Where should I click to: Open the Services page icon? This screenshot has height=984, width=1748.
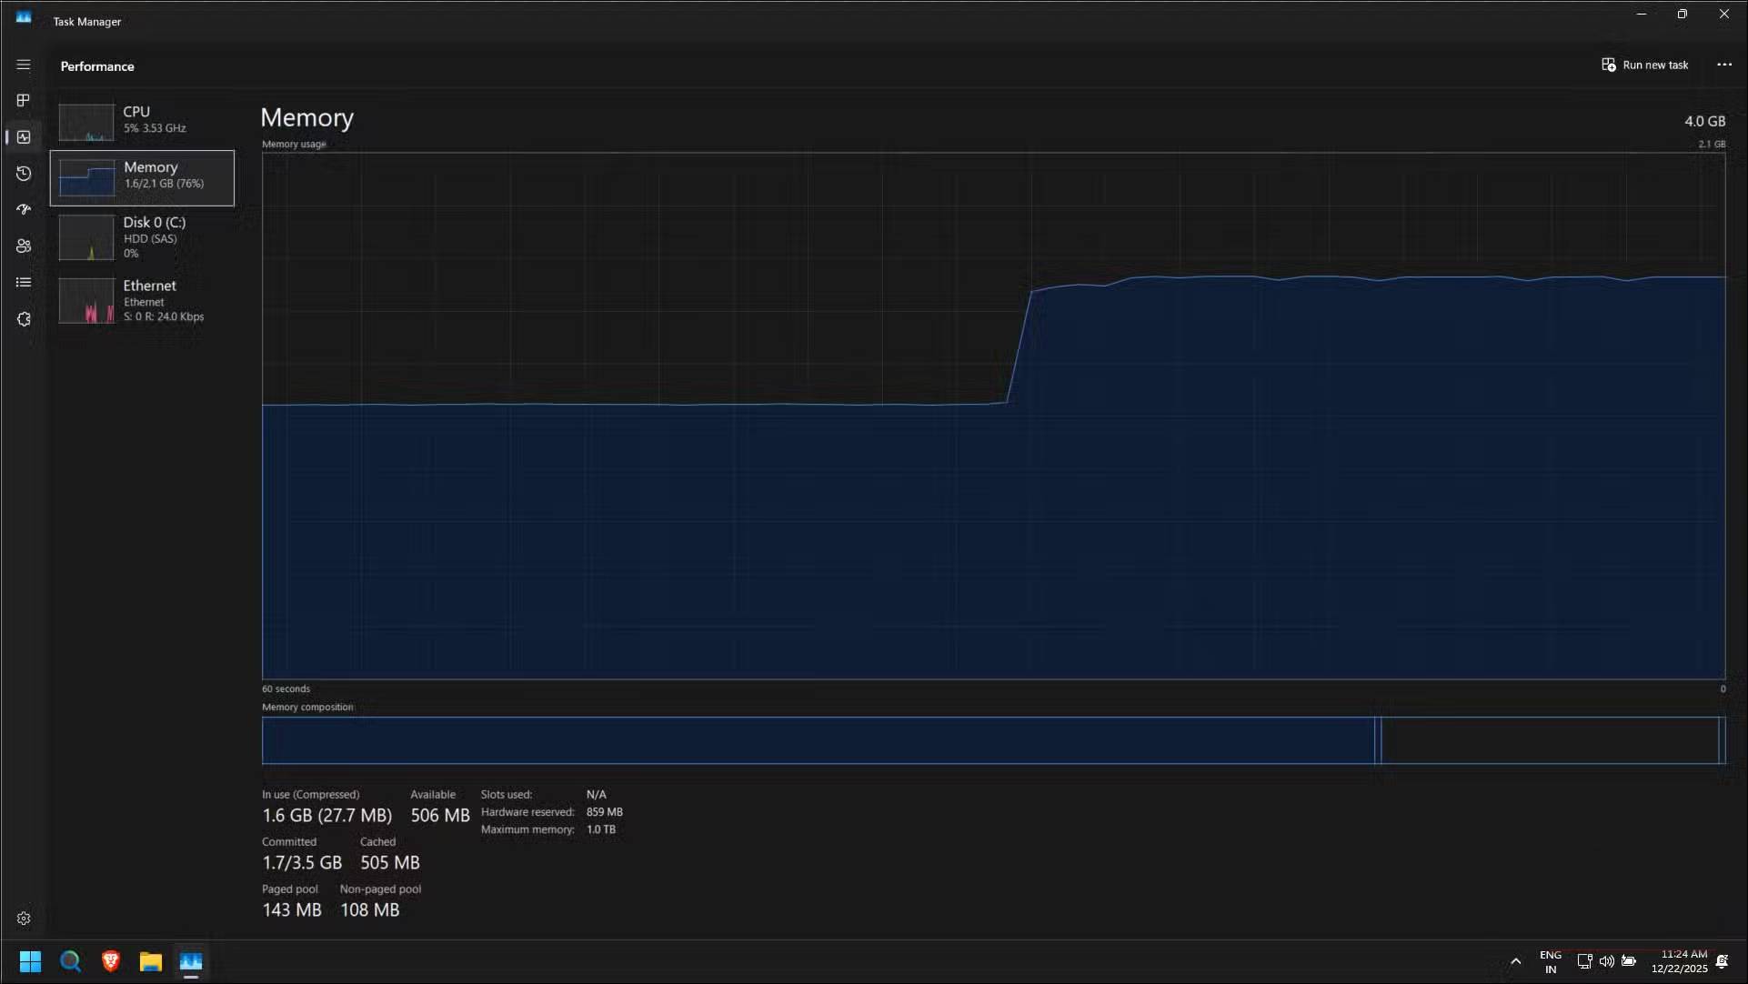pyautogui.click(x=24, y=319)
